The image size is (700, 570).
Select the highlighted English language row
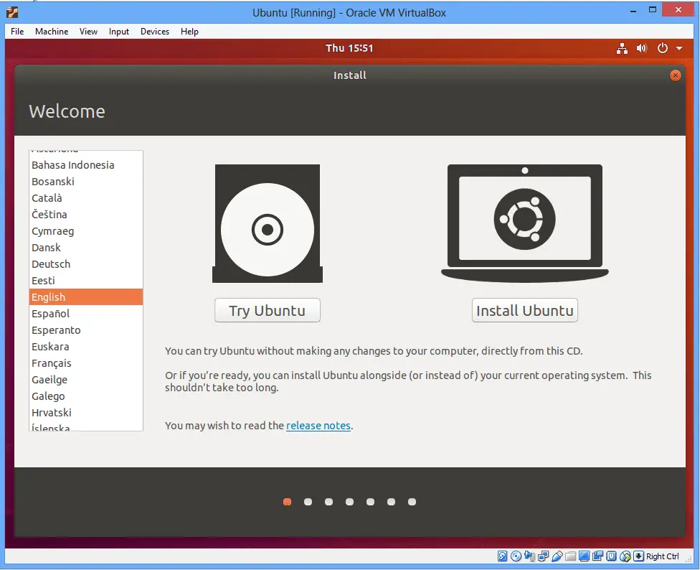(86, 297)
